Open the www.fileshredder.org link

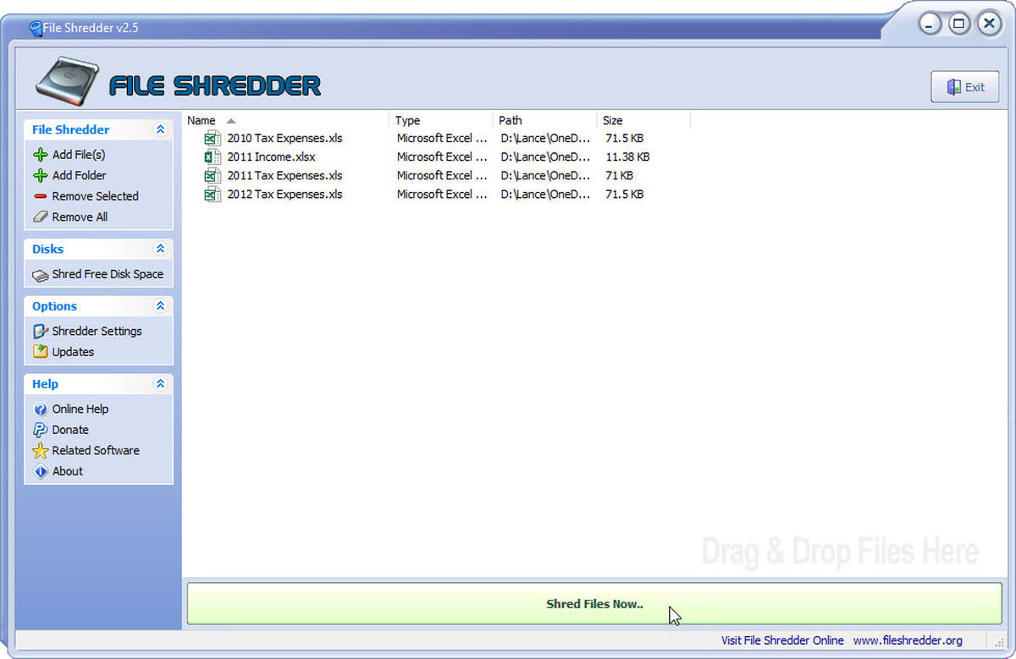(908, 640)
